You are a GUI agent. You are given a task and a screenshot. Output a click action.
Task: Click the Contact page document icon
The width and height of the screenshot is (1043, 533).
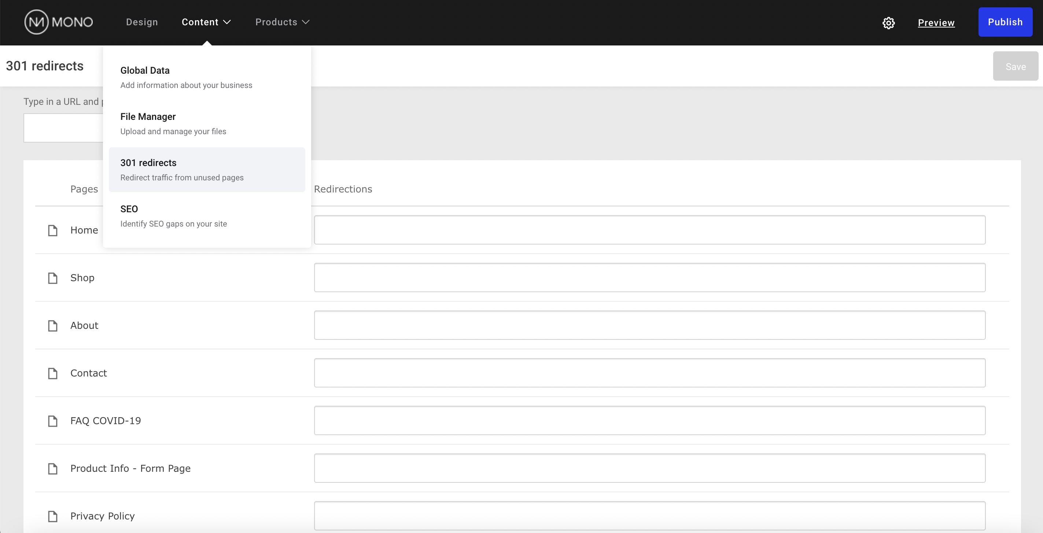pyautogui.click(x=53, y=374)
